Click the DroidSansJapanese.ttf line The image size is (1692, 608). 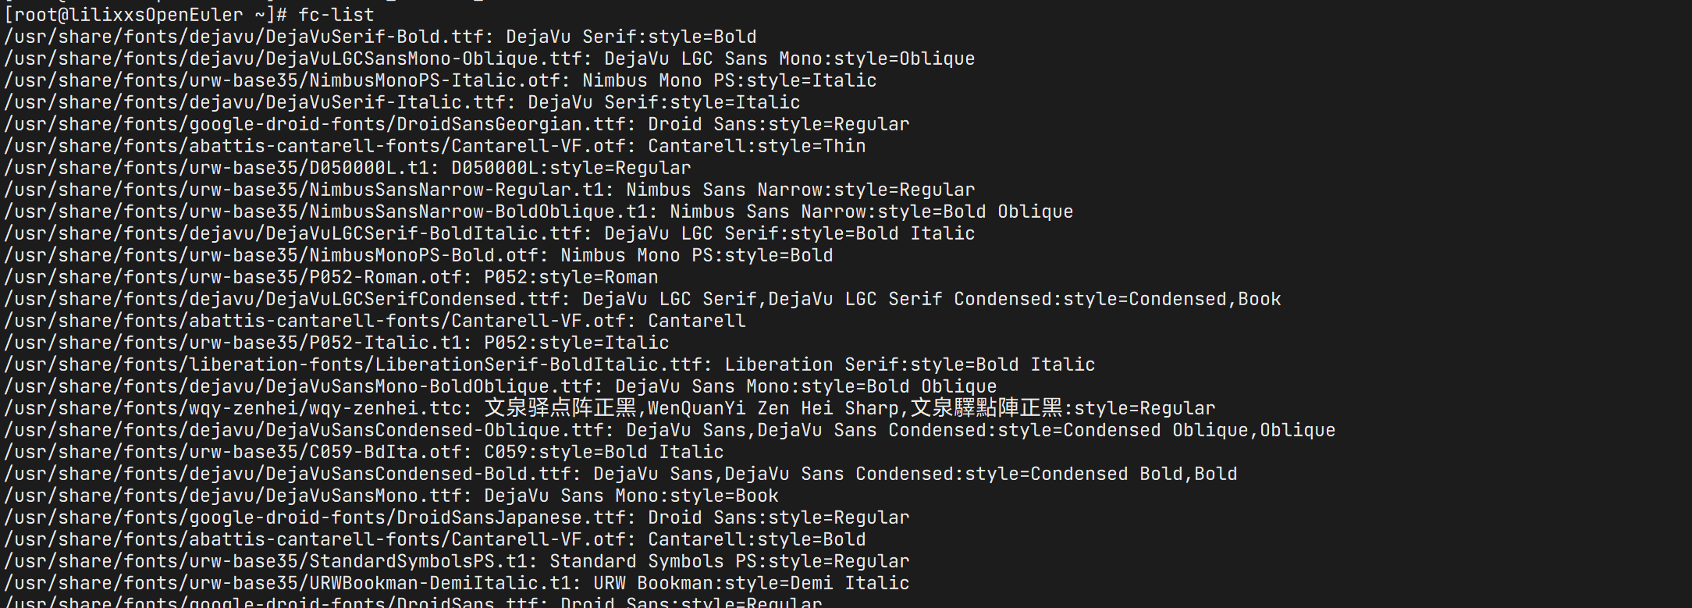coord(457,517)
